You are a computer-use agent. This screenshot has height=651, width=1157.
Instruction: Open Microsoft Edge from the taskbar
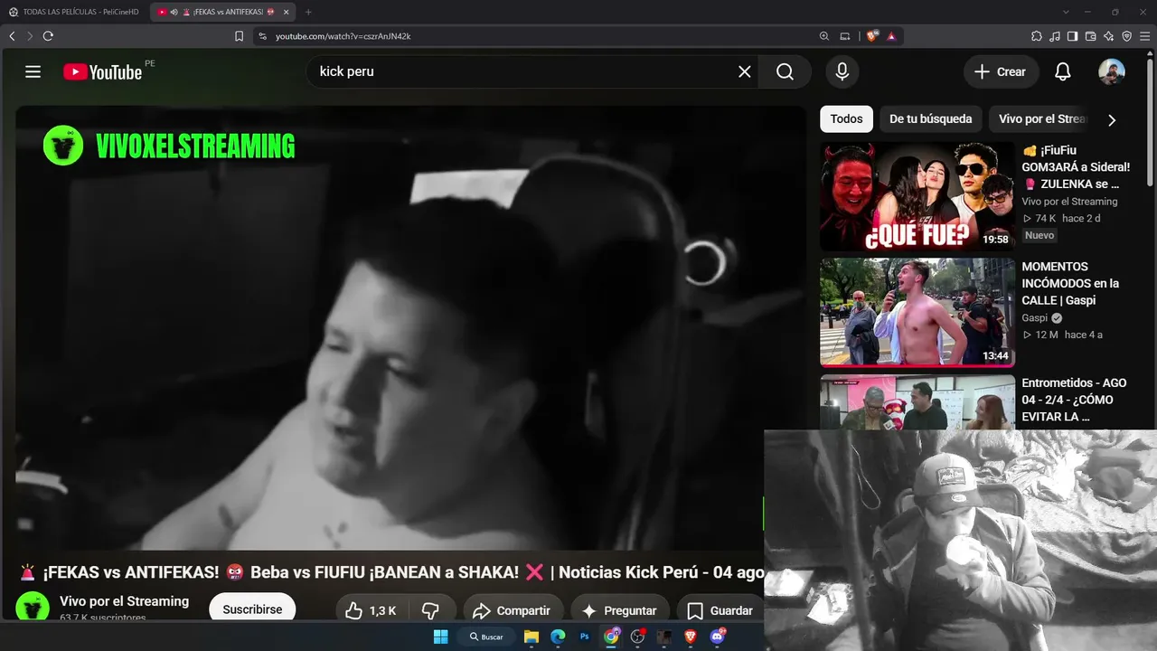coord(558,637)
